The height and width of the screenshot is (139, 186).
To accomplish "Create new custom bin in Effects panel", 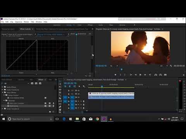I will pyautogui.click(x=50, y=112).
